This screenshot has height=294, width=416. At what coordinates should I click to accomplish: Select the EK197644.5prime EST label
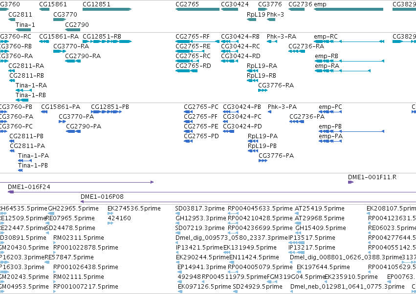click(x=323, y=267)
